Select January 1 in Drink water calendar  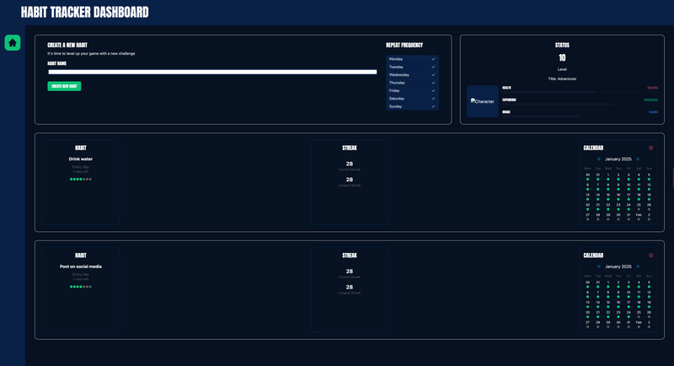tap(607, 176)
